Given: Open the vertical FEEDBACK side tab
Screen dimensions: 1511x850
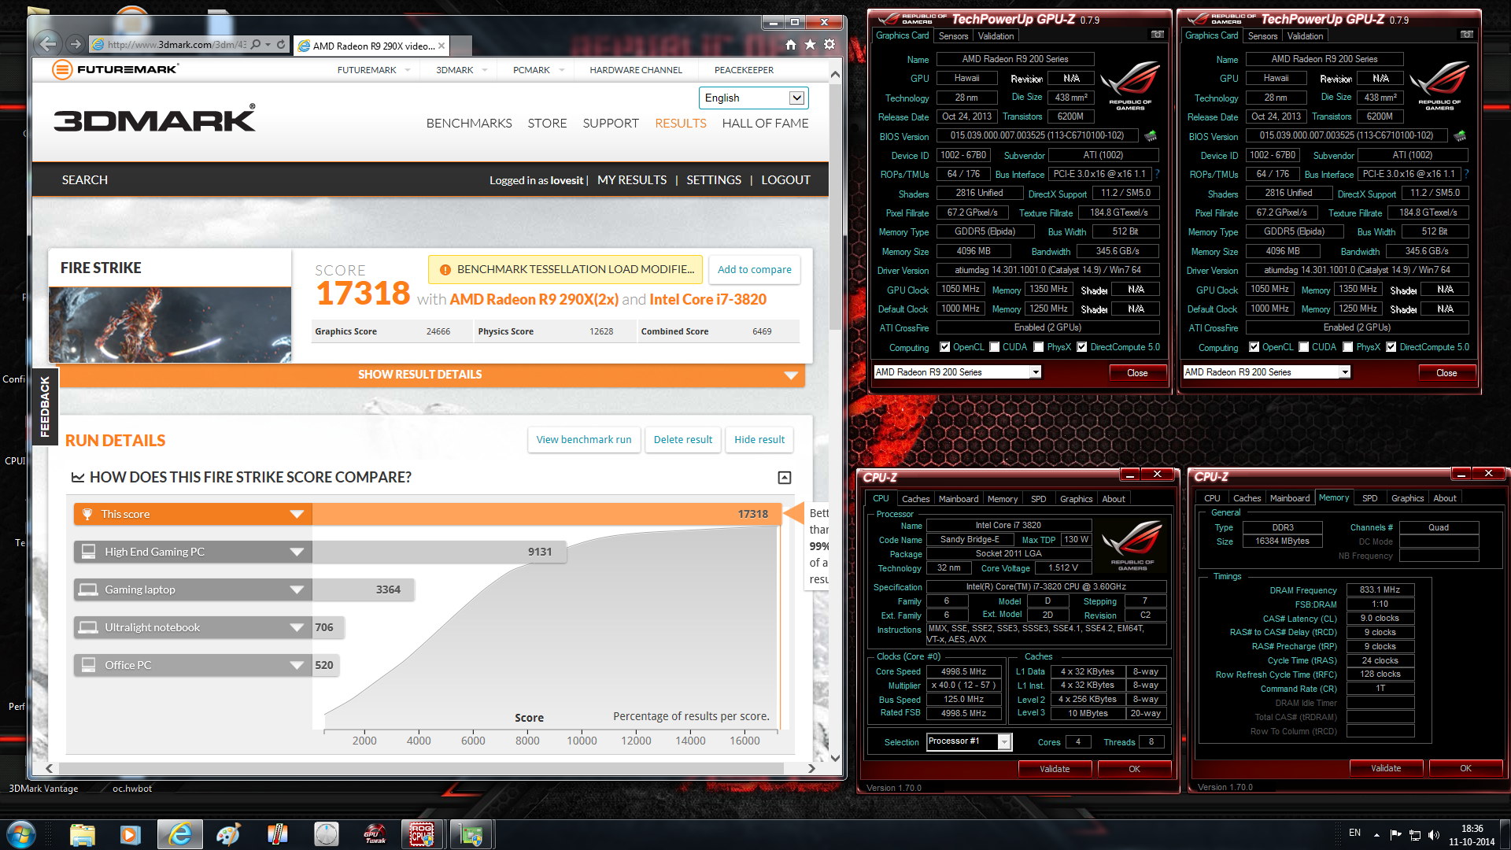Looking at the screenshot, I should pyautogui.click(x=45, y=406).
